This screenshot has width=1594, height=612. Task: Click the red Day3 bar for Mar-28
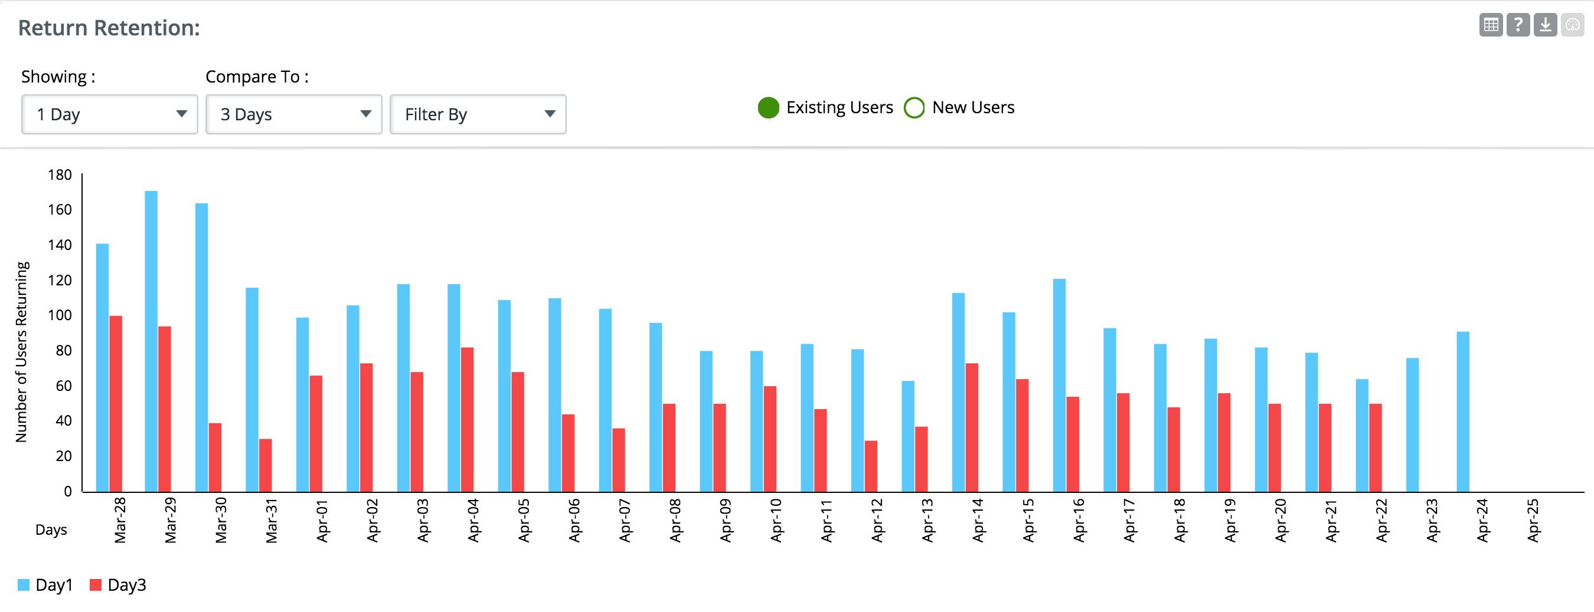coord(116,404)
